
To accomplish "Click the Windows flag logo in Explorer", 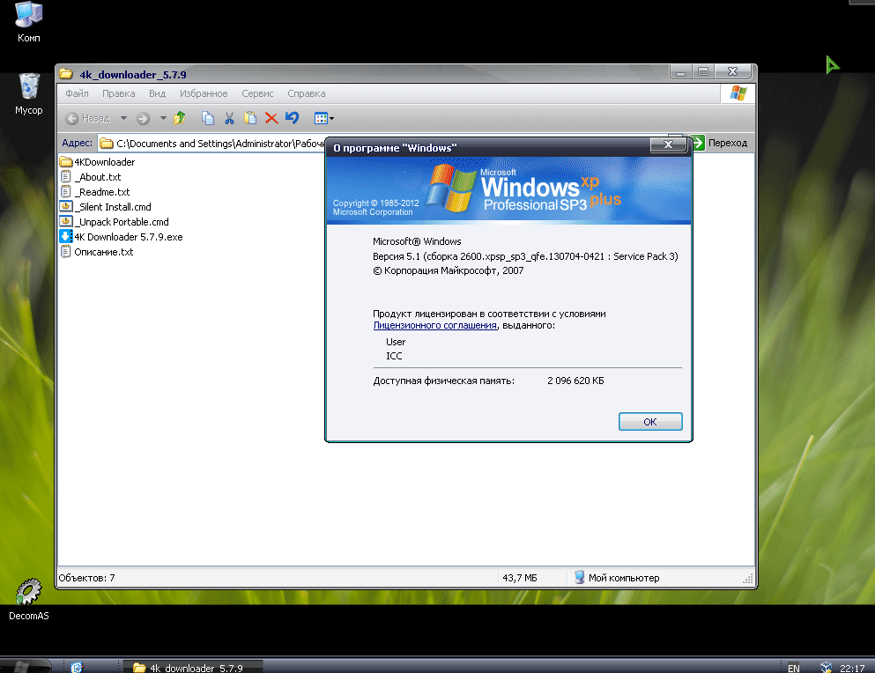I will pos(738,93).
